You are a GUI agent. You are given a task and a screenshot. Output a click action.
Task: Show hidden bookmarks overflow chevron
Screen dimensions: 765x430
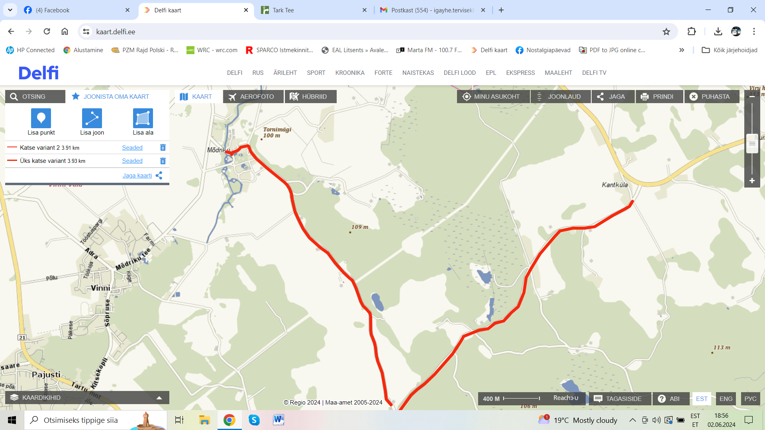click(682, 50)
